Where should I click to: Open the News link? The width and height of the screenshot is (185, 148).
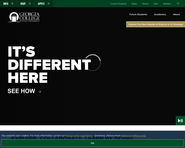(x=134, y=4)
